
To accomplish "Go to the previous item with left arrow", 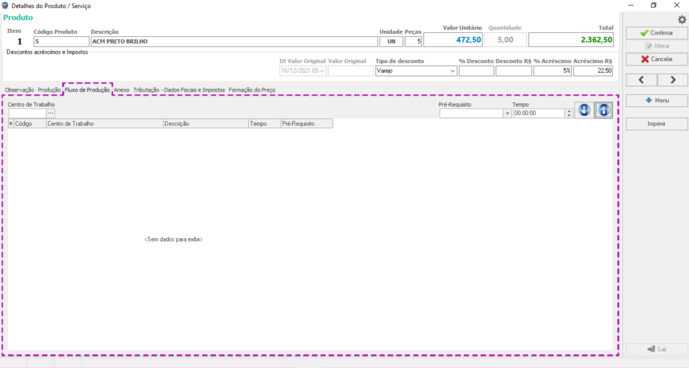I will pyautogui.click(x=641, y=80).
